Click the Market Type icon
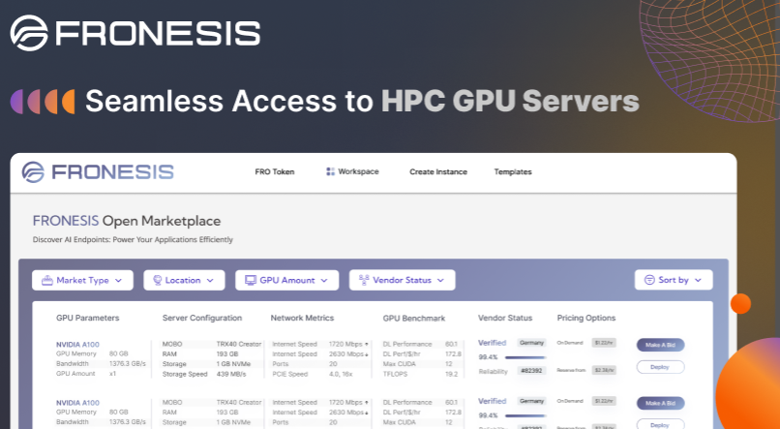This screenshot has height=429, width=780. [47, 280]
